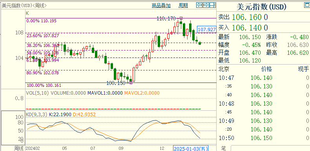Switch to the 笔 tab at bottom

pyautogui.click(x=224, y=148)
